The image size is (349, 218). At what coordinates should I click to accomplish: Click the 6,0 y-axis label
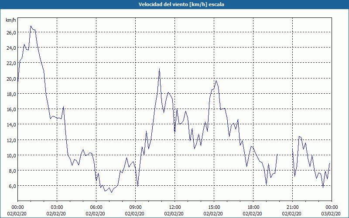pyautogui.click(x=13, y=186)
